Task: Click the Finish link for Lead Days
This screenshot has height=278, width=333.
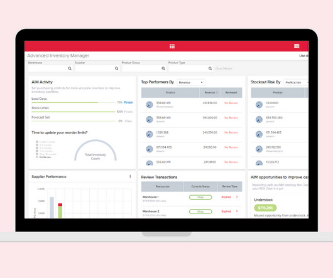Action: click(128, 102)
